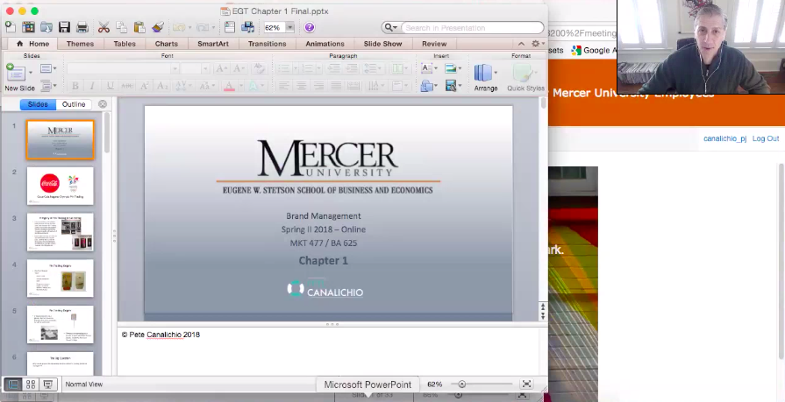This screenshot has height=402, width=785.
Task: Toggle align text left
Action: tap(283, 86)
